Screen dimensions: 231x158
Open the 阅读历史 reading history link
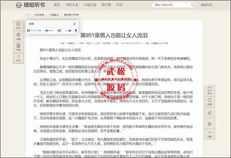point(207,5)
